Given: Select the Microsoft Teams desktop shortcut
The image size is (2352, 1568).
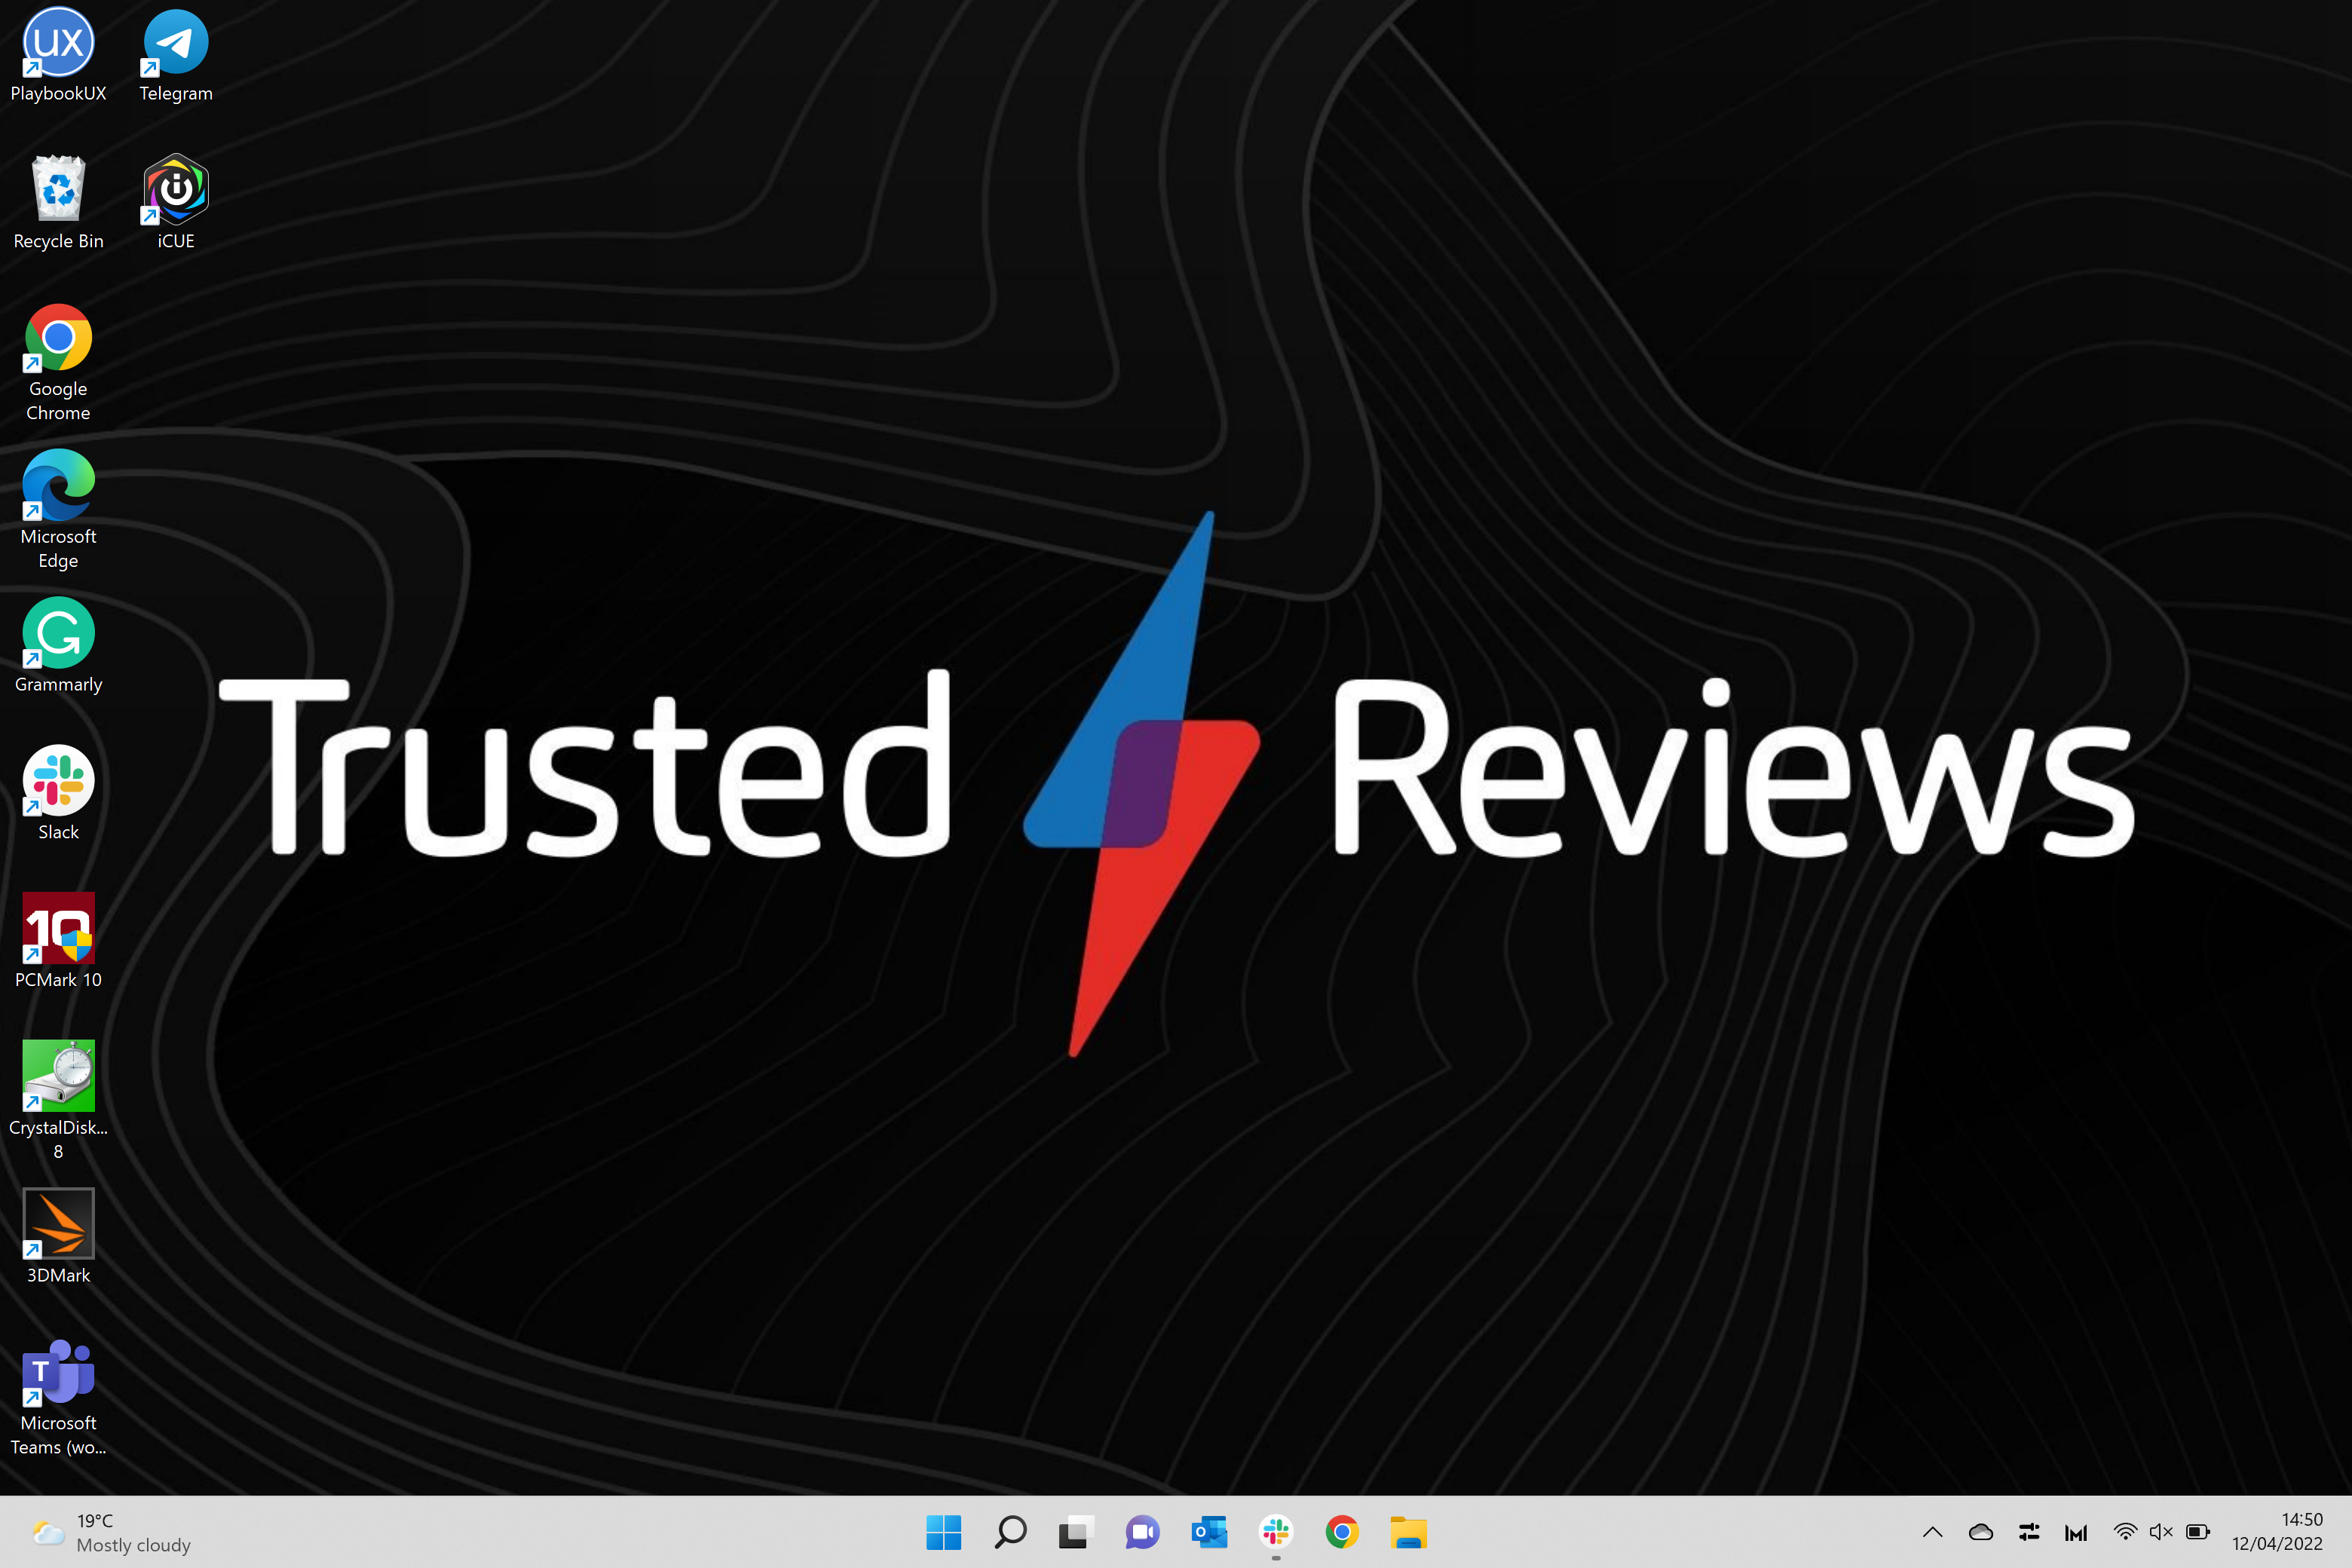Looking at the screenshot, I should [58, 1397].
